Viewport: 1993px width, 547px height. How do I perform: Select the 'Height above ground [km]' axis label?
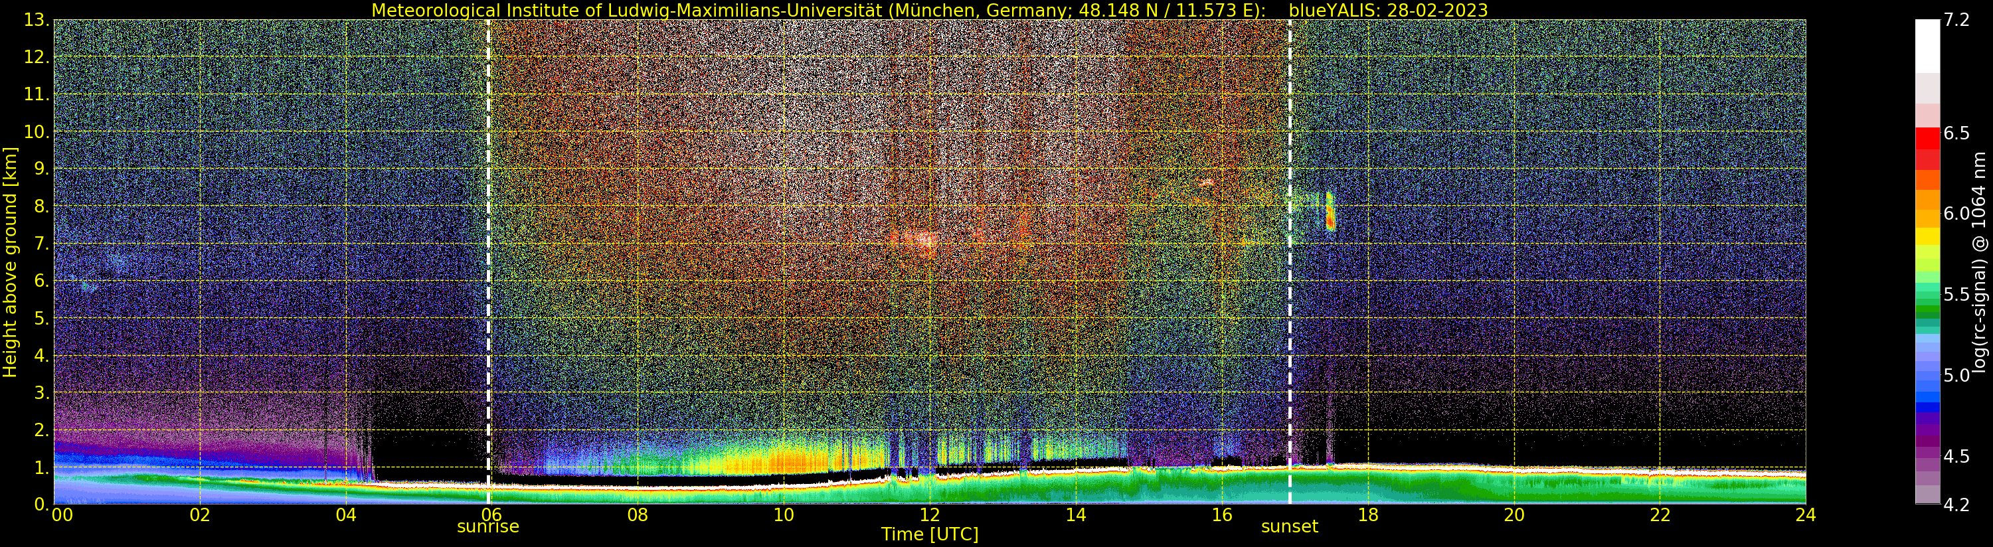[x=10, y=262]
